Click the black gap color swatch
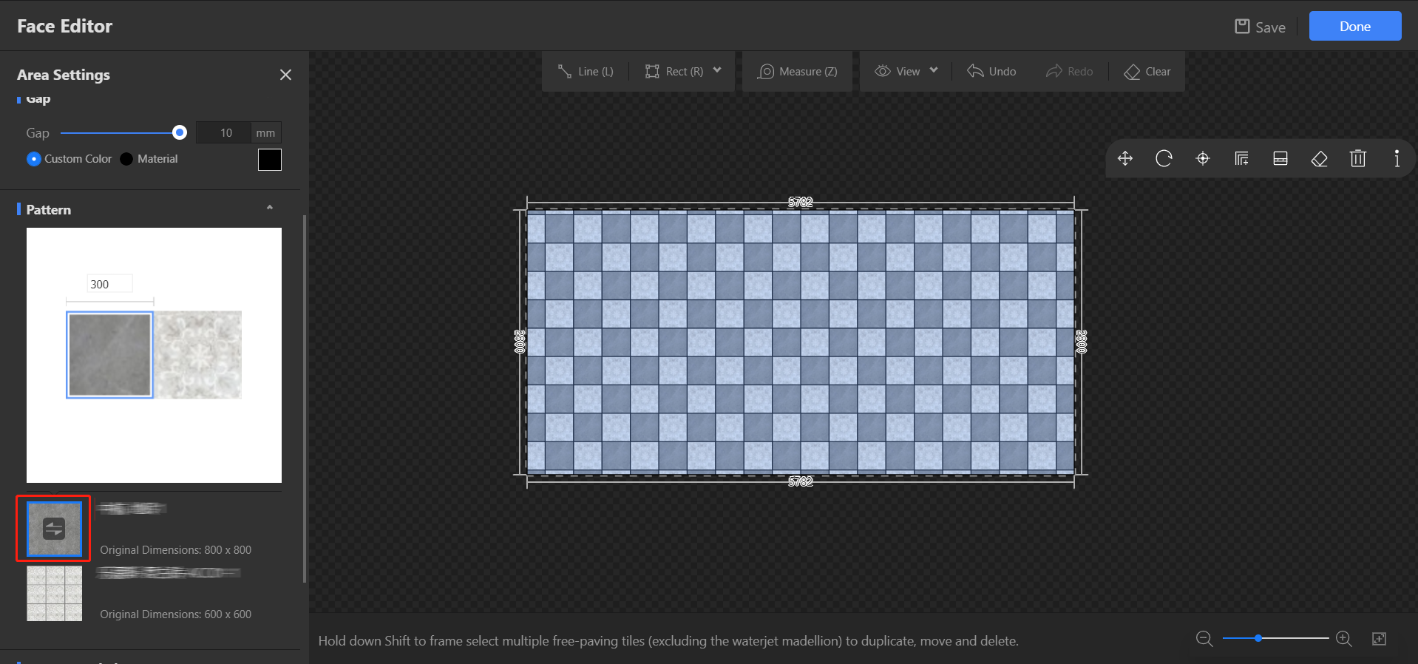This screenshot has width=1418, height=664. 270,160
